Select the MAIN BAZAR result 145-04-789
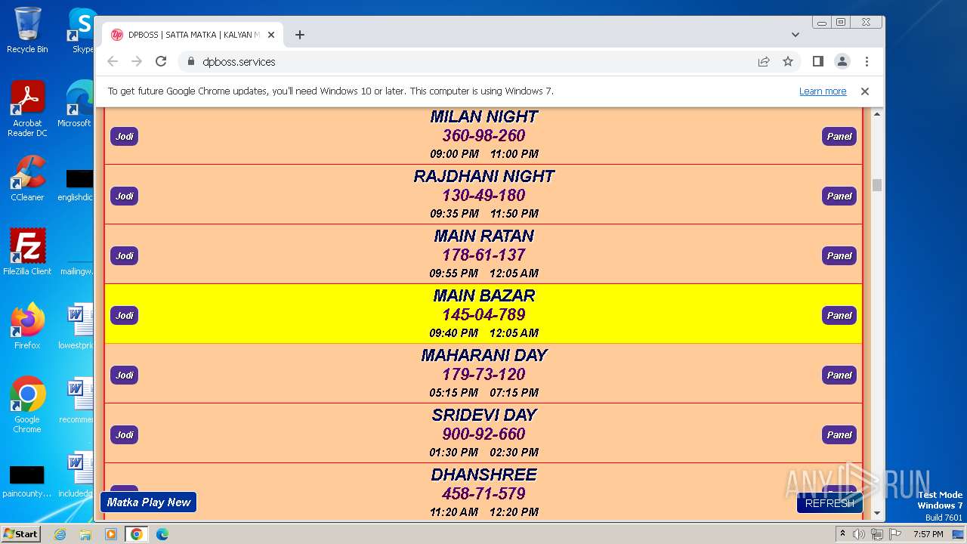Image resolution: width=967 pixels, height=544 pixels. 483,314
